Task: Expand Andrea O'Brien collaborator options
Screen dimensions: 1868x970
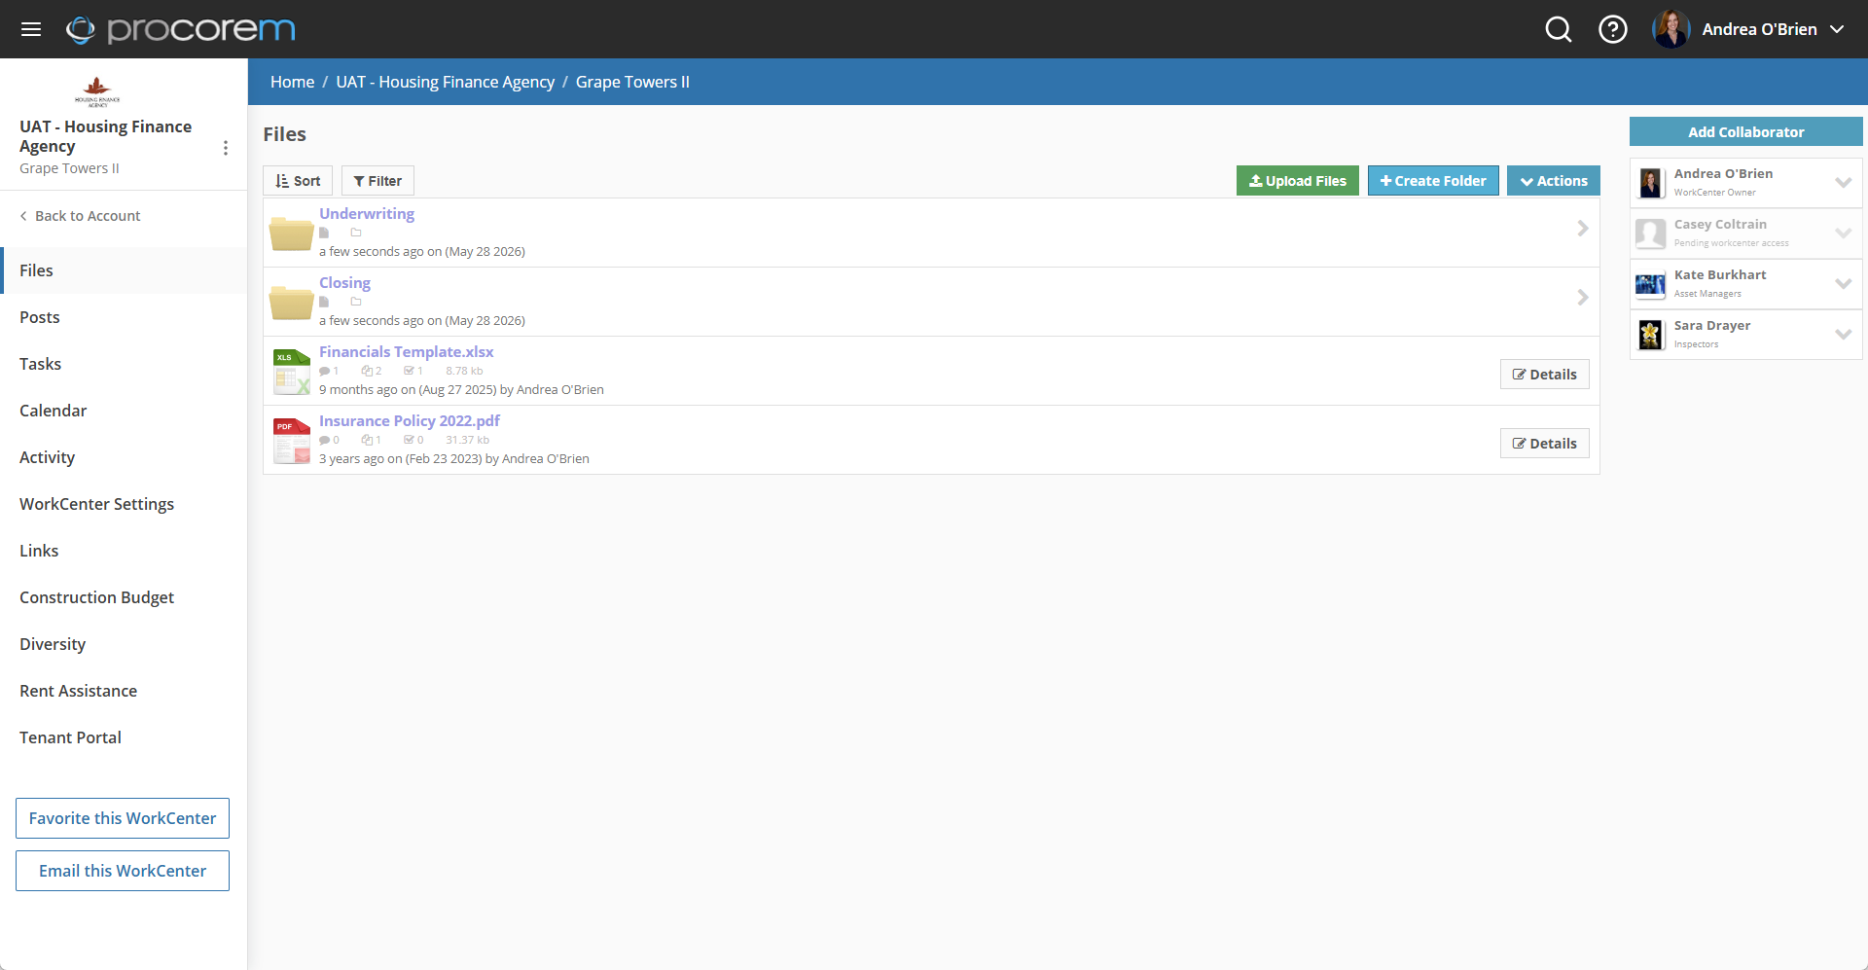Action: 1843,182
